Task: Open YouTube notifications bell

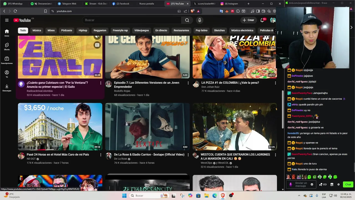Action: click(x=262, y=20)
